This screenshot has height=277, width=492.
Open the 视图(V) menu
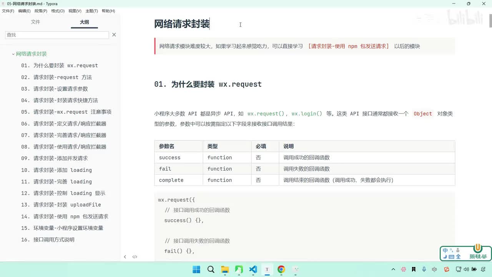pos(75,11)
